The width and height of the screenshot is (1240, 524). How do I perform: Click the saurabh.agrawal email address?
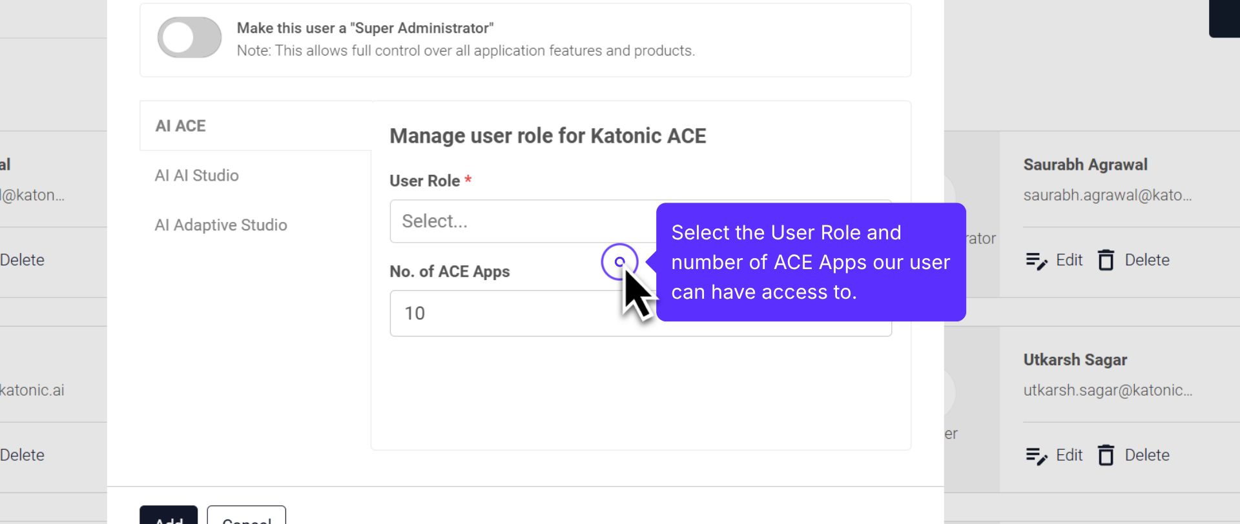coord(1107,196)
